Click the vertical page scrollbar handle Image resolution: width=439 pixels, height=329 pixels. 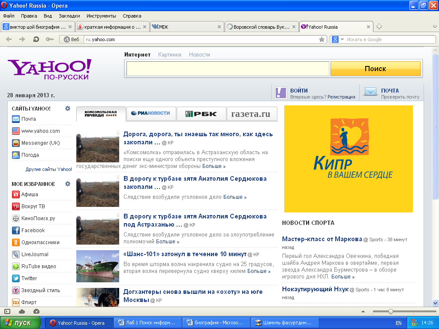coord(435,126)
